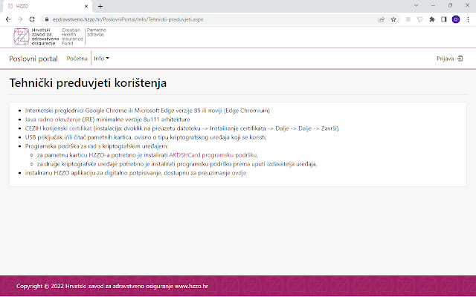Image resolution: width=476 pixels, height=297 pixels.
Task: Minimize the browser window
Action: [433, 5]
